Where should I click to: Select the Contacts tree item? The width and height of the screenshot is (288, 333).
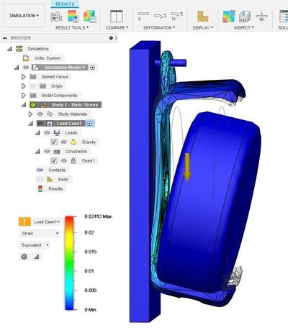point(57,170)
